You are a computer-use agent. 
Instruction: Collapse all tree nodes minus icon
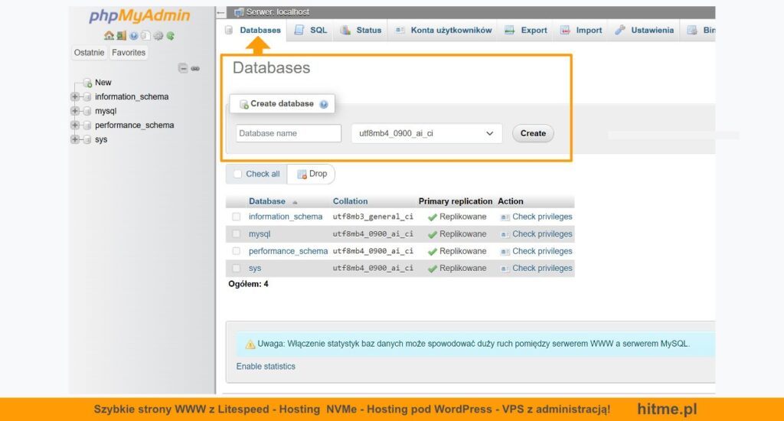(x=183, y=68)
